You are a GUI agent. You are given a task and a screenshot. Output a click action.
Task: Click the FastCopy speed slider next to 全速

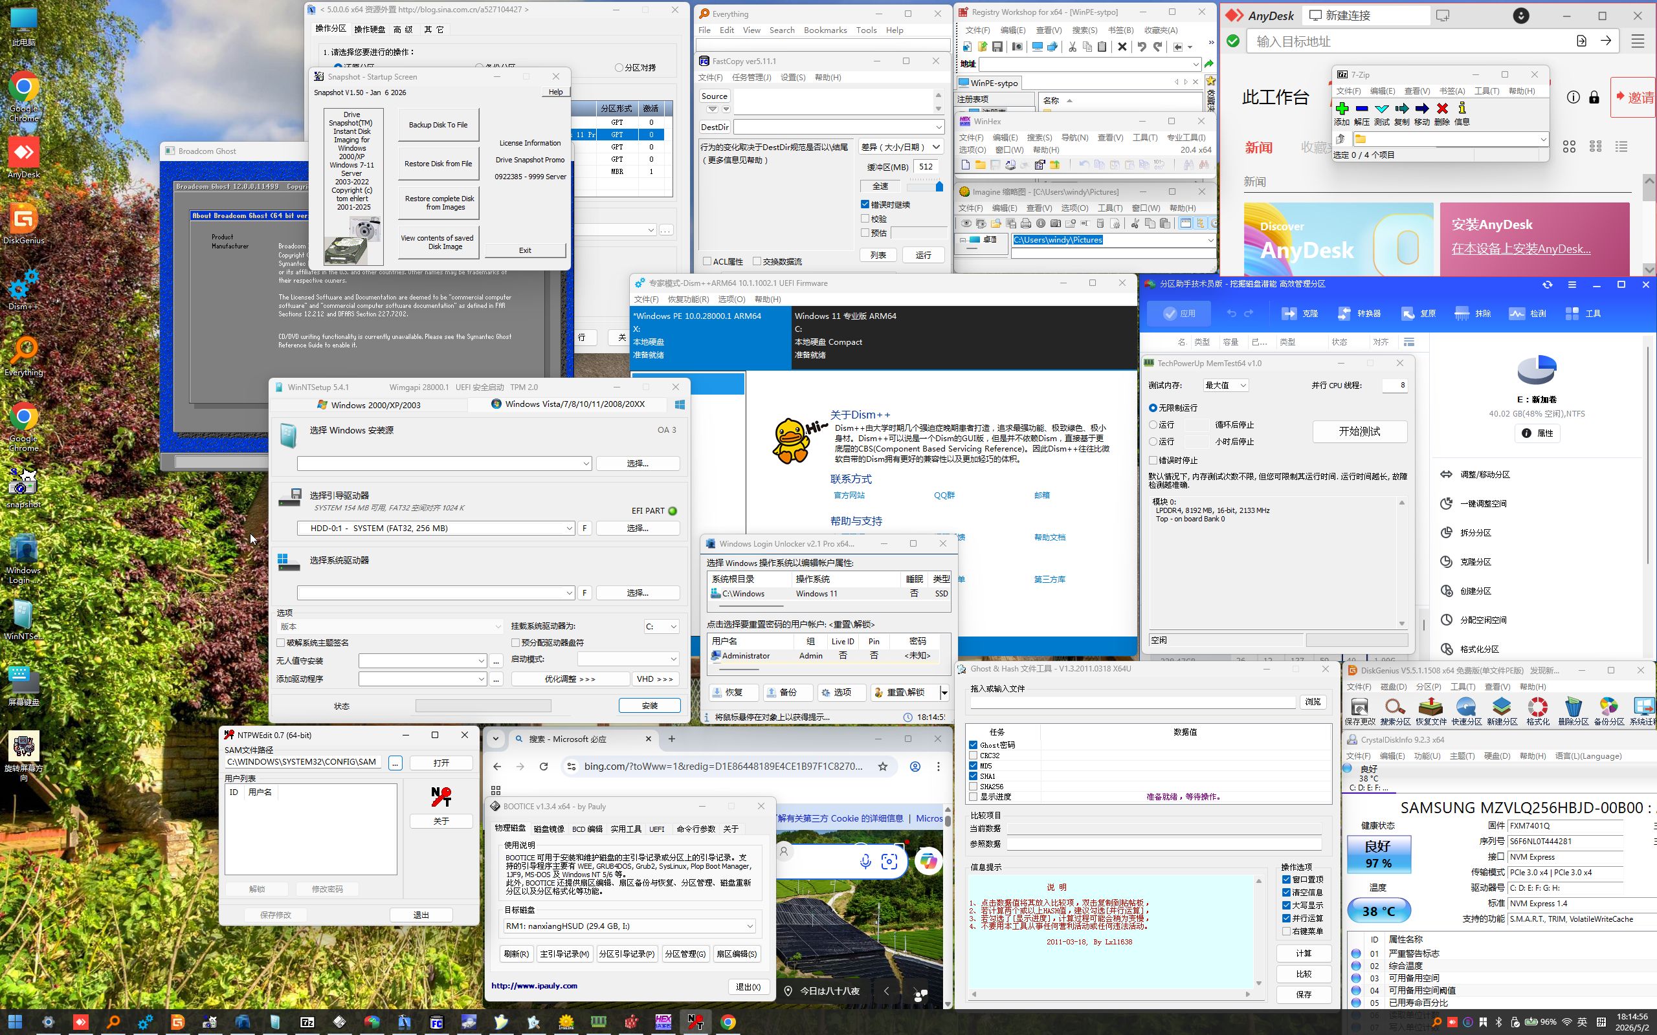[924, 186]
